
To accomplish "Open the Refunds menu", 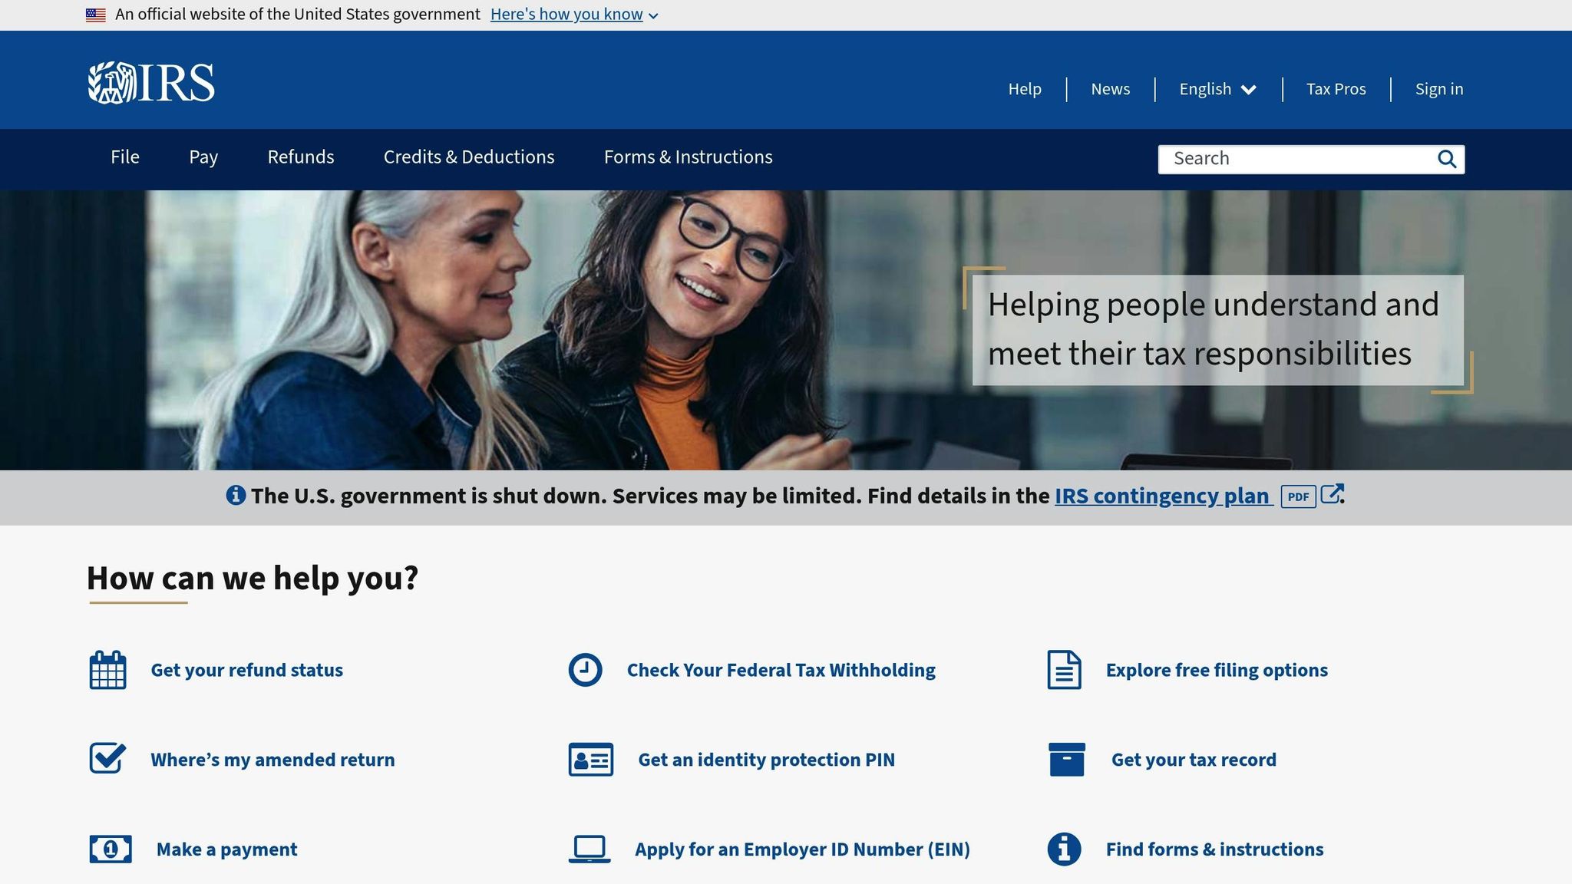I will 300,157.
